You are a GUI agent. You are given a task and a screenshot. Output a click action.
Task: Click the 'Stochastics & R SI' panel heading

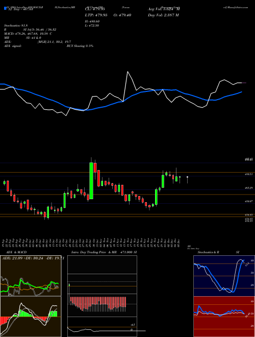point(218,252)
